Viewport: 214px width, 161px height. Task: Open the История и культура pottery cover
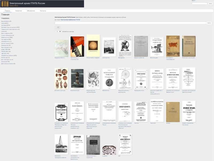pyautogui.click(x=61, y=78)
